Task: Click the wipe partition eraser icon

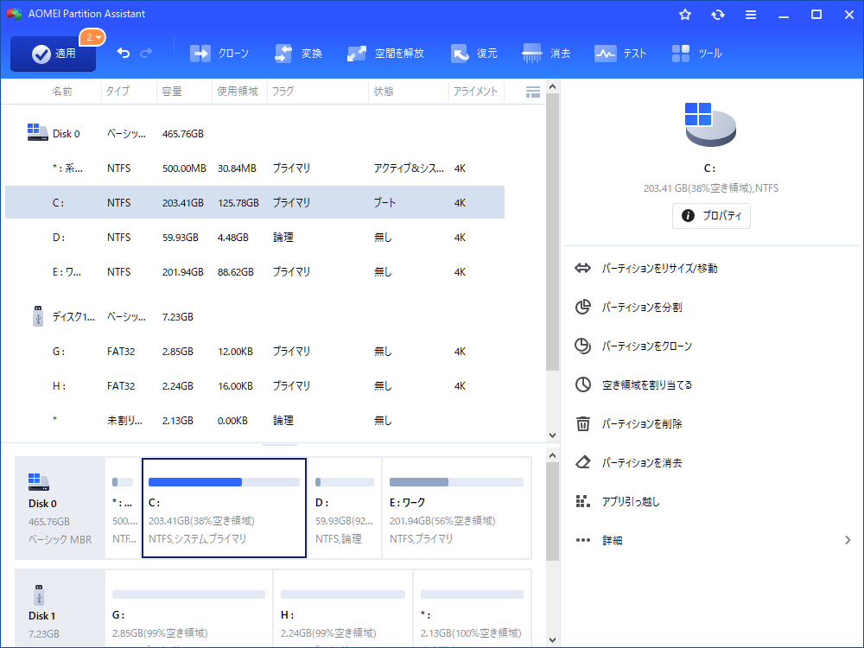Action: point(583,462)
